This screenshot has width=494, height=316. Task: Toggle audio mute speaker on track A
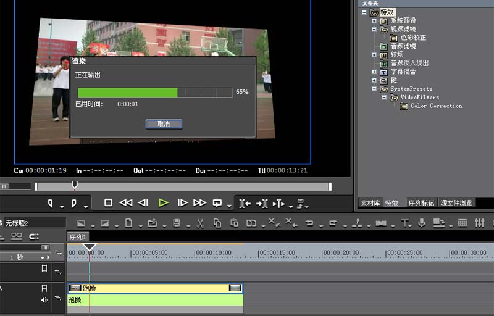(x=44, y=300)
